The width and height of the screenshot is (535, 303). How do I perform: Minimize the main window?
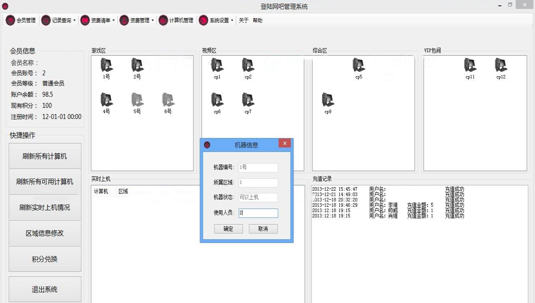pos(500,5)
